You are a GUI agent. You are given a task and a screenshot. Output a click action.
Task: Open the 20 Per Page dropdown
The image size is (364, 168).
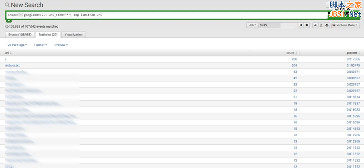click(x=17, y=45)
